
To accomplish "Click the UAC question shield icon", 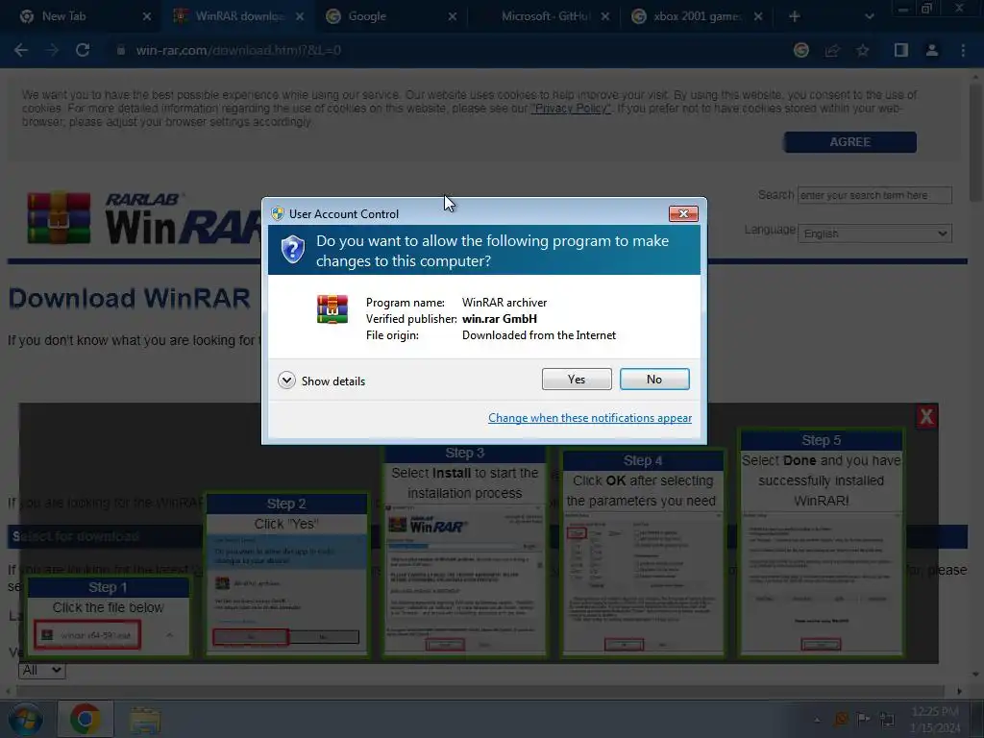I will pyautogui.click(x=292, y=250).
